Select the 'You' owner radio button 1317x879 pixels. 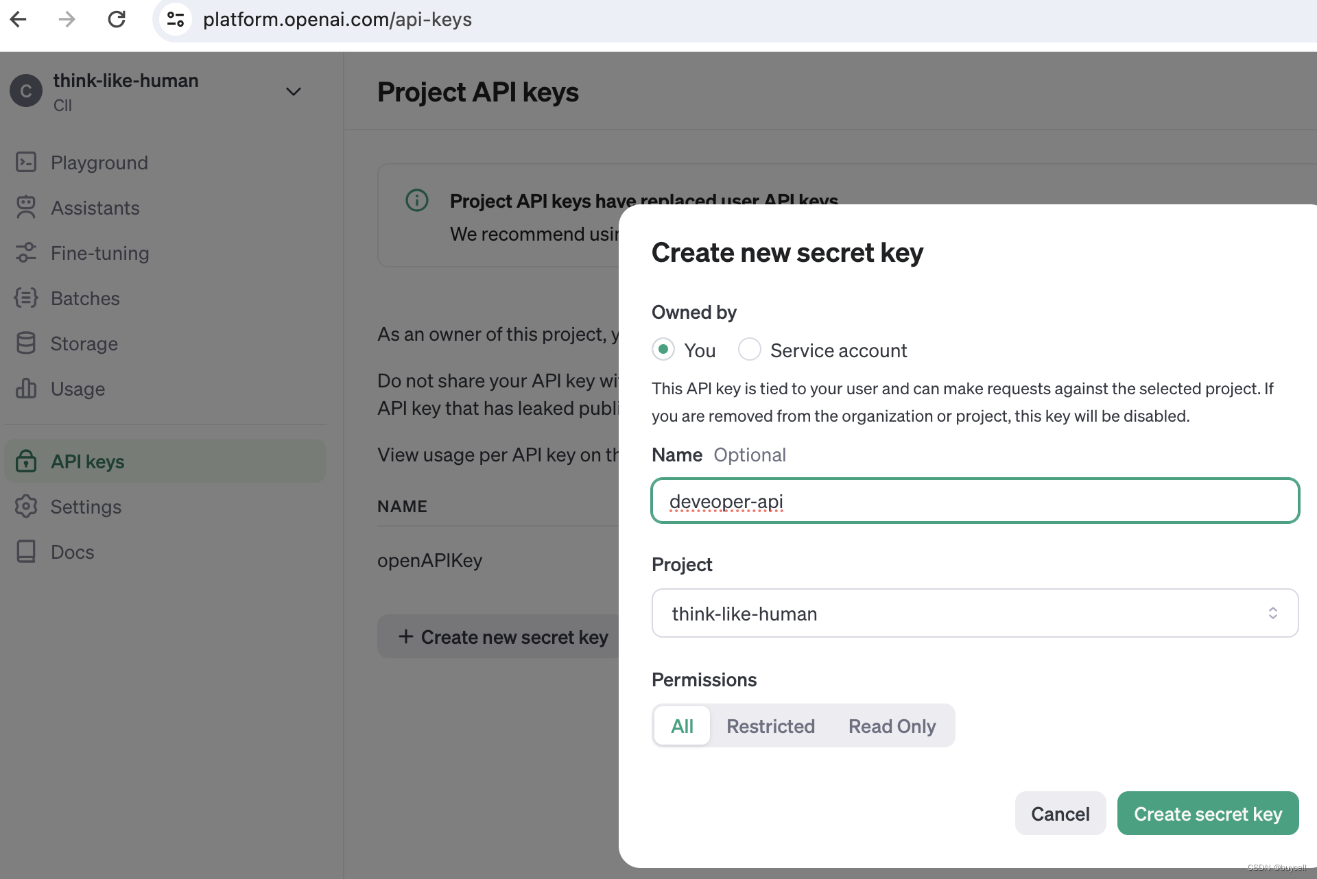pyautogui.click(x=663, y=350)
